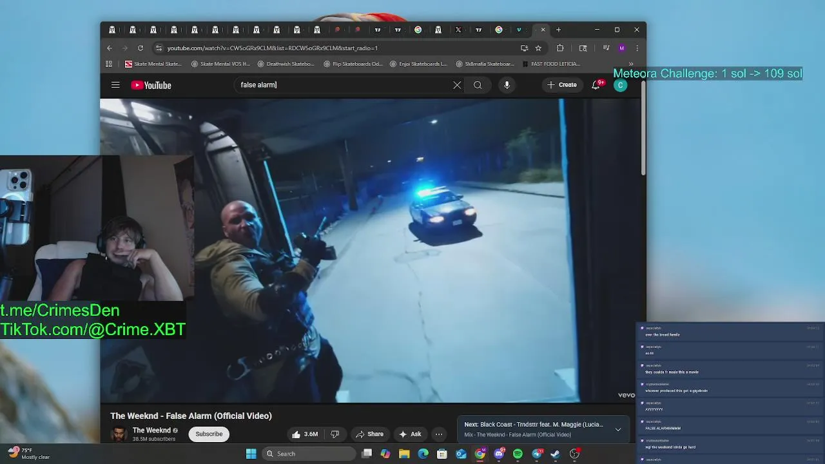Open the YouTube account avatar C
This screenshot has width=825, height=464.
[x=620, y=85]
